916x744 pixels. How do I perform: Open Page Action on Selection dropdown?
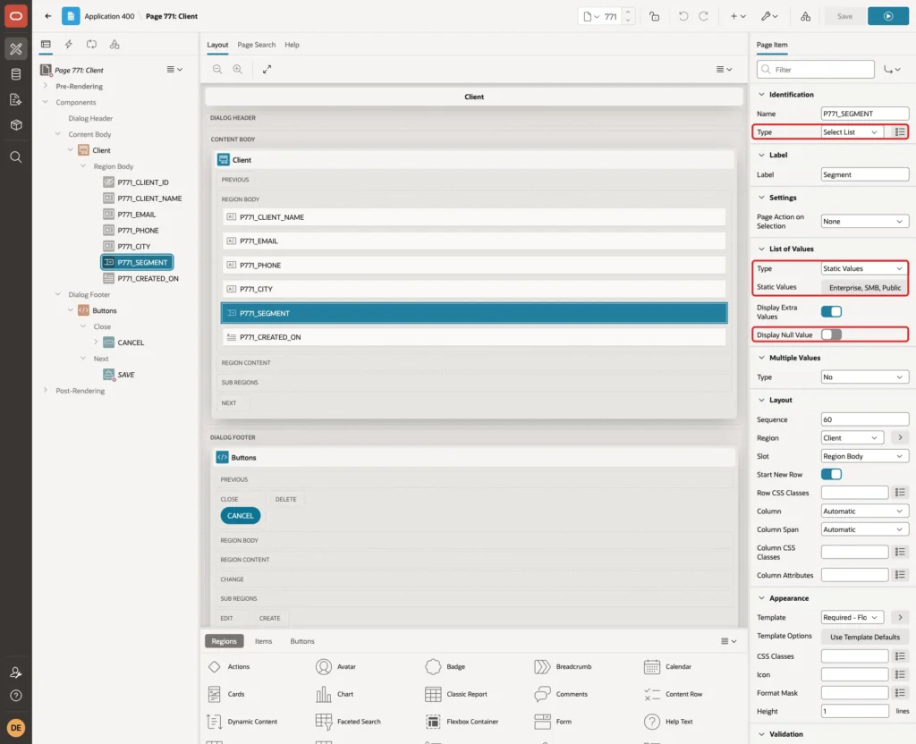point(865,222)
